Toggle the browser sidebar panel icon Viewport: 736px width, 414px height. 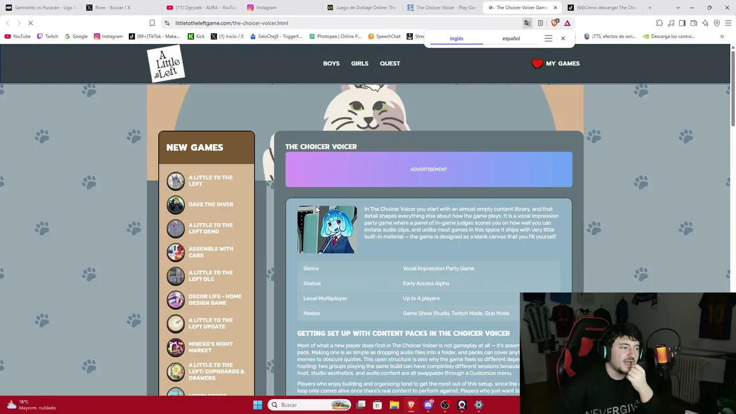(682, 23)
